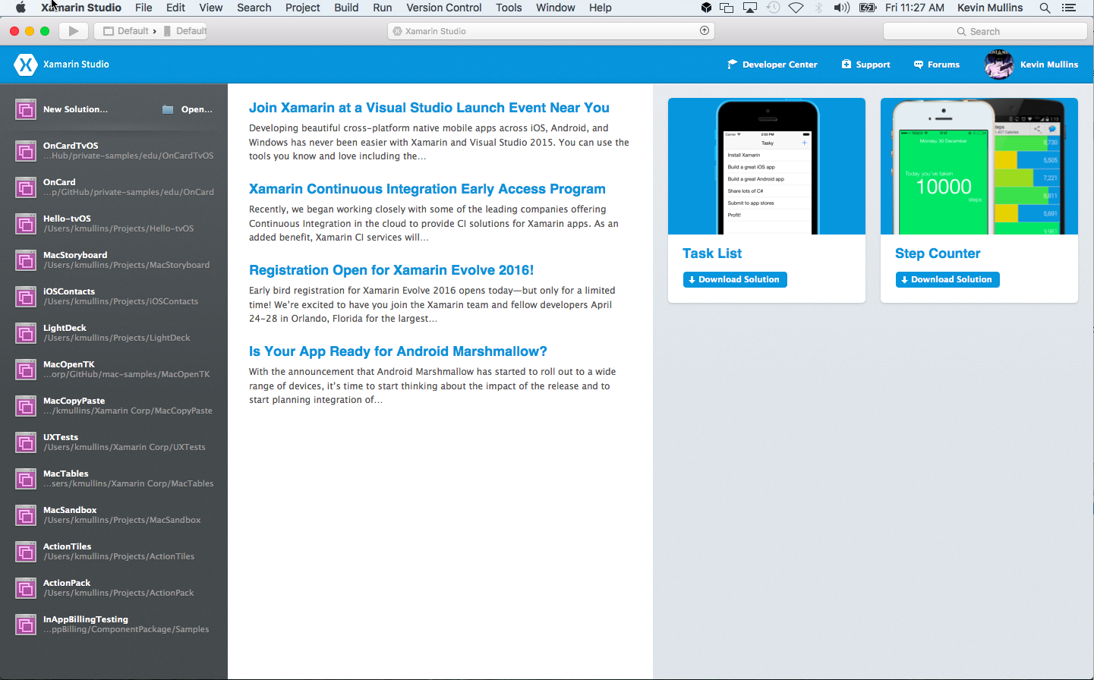Click the Search field at top right
Image resolution: width=1094 pixels, height=680 pixels.
pos(984,30)
